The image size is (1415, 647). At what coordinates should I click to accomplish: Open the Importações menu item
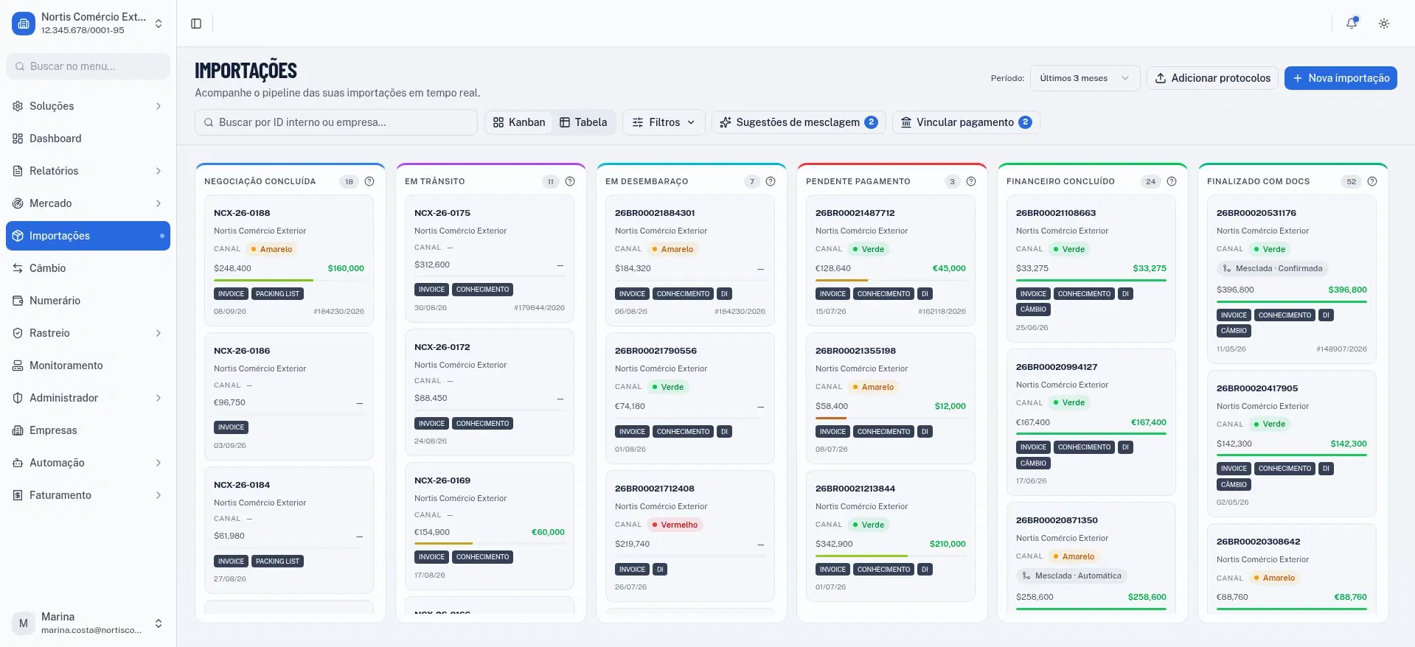pyautogui.click(x=88, y=236)
